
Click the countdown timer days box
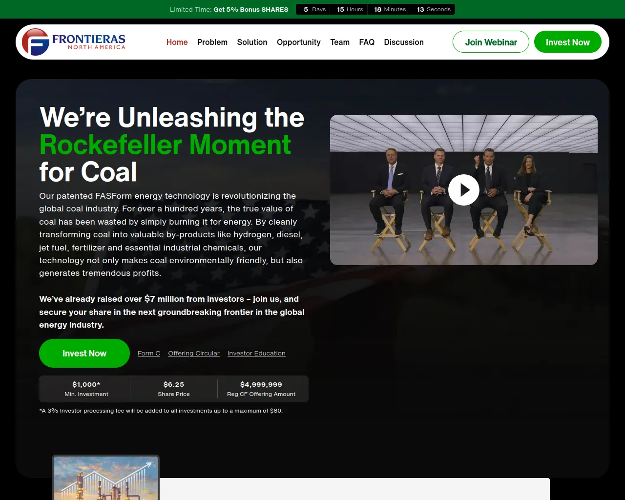(313, 9)
